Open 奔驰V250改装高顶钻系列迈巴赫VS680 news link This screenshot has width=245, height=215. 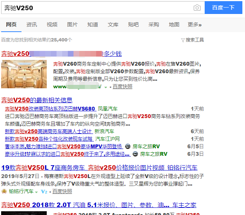point(51,109)
